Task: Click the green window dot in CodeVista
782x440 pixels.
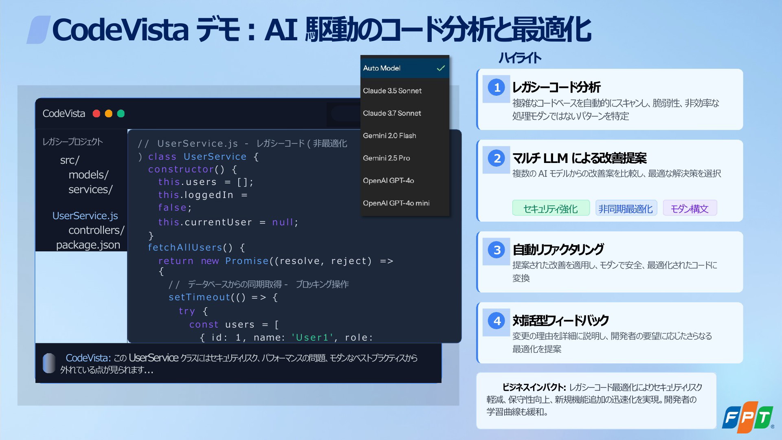Action: pos(121,114)
